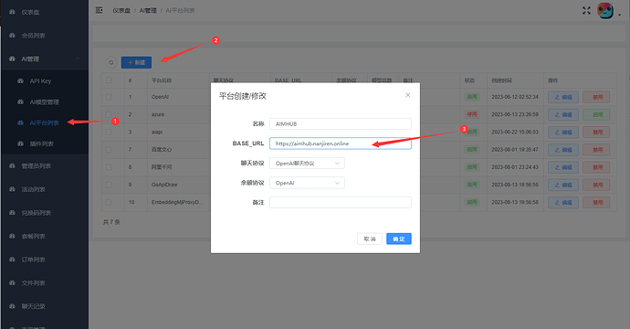Viewport: 630px width, 329px height.
Task: Click the 名称 input field containing AIMHUB
Action: coord(341,124)
